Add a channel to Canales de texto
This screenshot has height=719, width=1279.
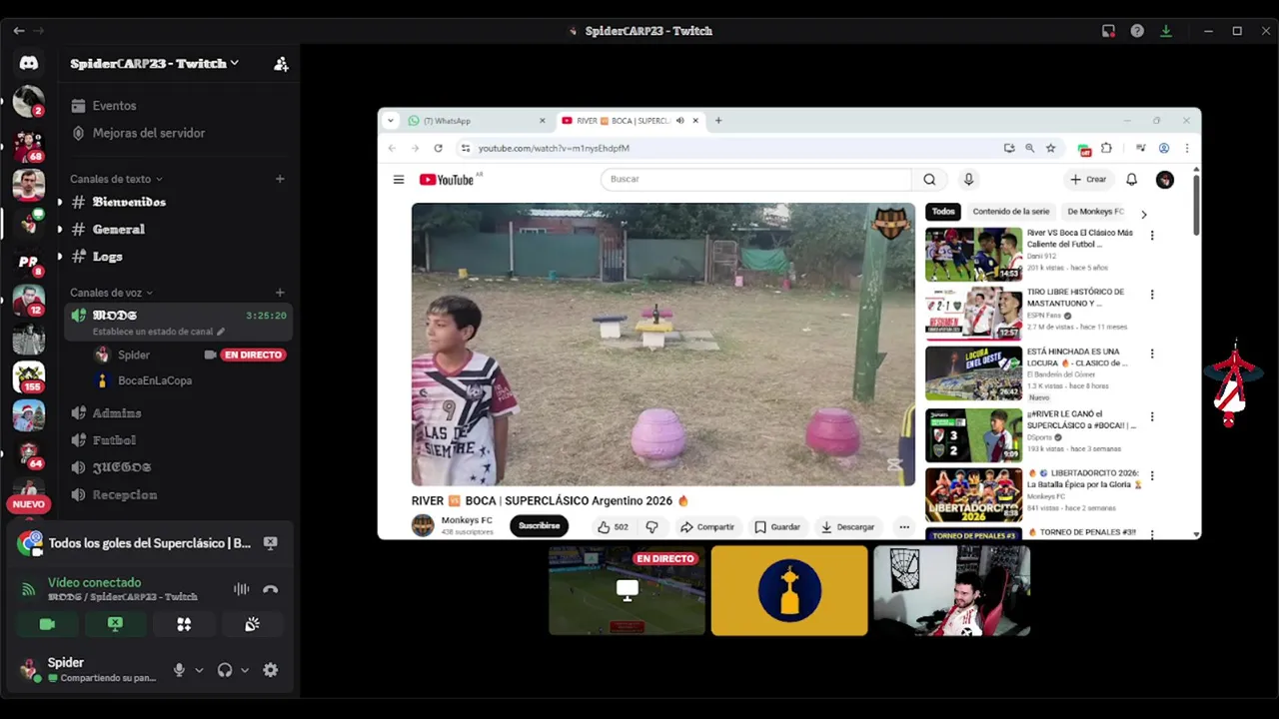280,179
